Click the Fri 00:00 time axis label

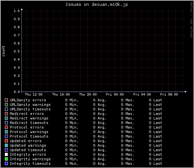click(x=115, y=95)
